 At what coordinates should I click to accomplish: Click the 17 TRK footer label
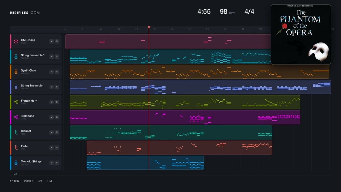point(14,181)
